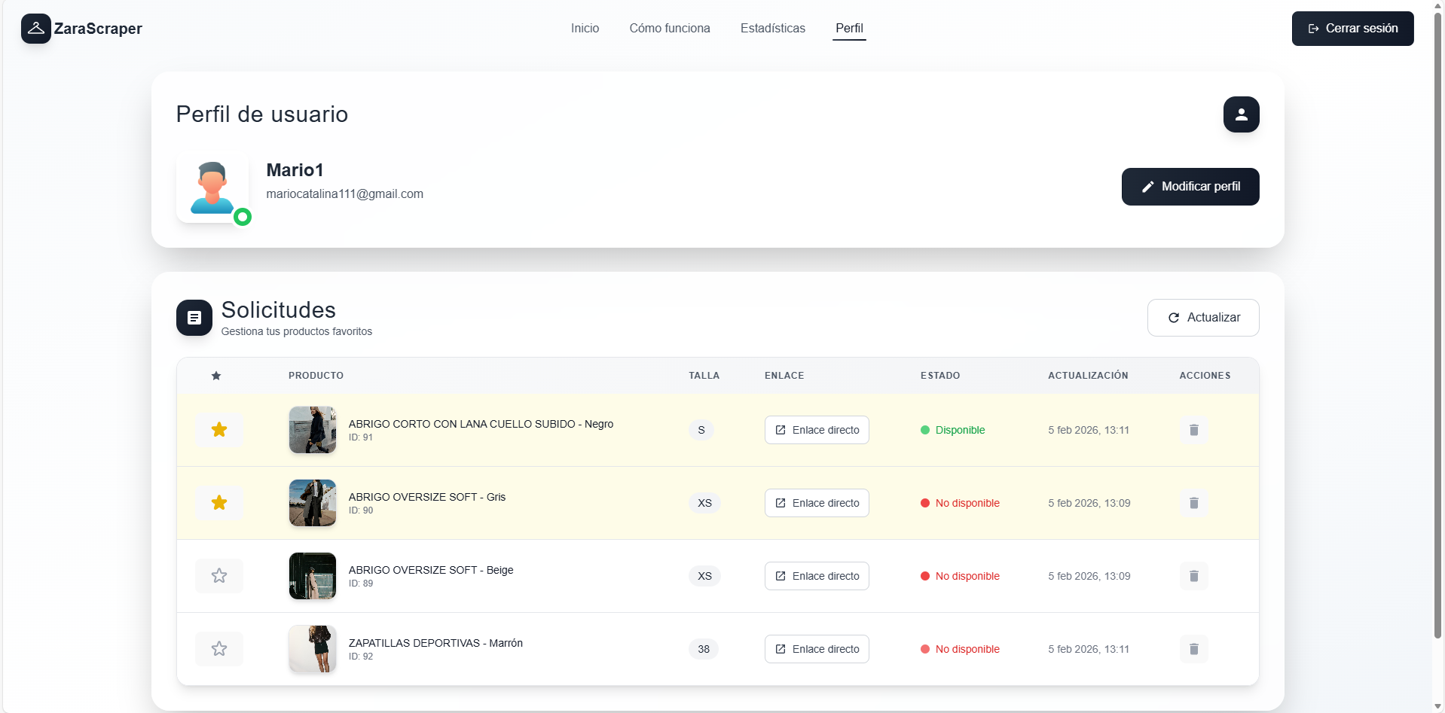1445x713 pixels.
Task: Delete the ABRIGO CORTO Negro request
Action: point(1193,430)
